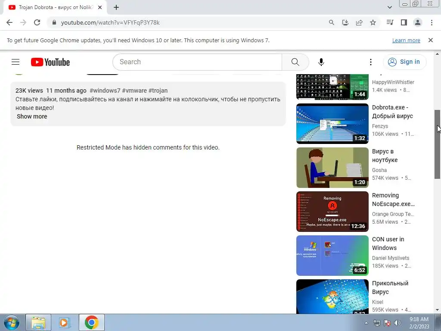This screenshot has width=441, height=331.
Task: Click 'Orange Group Te…' channel name
Action: (x=393, y=214)
